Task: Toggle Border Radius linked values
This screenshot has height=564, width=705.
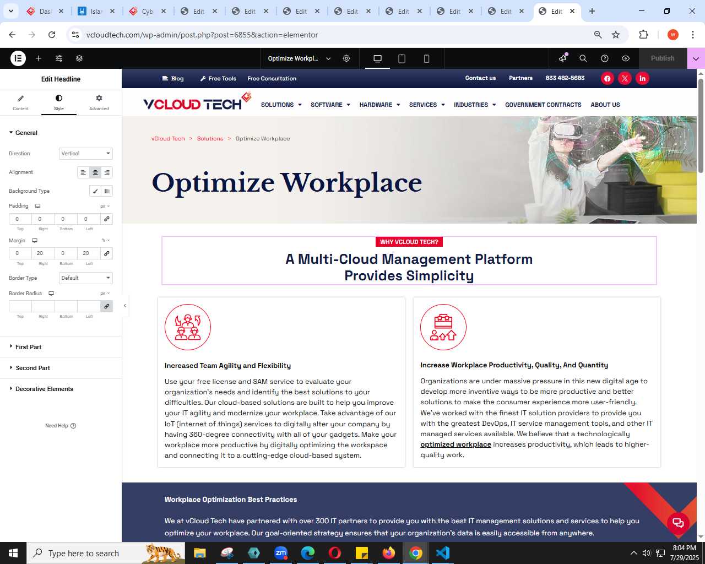Action: [x=107, y=306]
